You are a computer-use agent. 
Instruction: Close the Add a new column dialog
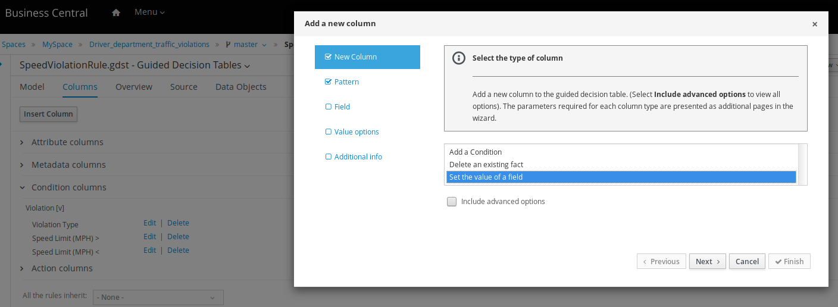[x=814, y=24]
